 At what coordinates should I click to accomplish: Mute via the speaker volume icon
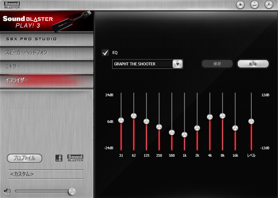pos(7,191)
